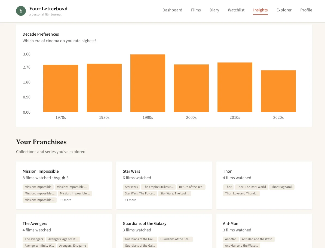Click the 2020s decade bar
This screenshot has width=325, height=248.
coord(278,91)
